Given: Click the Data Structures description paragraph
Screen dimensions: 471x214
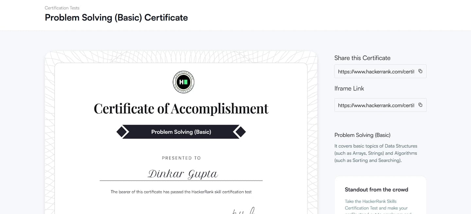Looking at the screenshot, I should click(376, 153).
